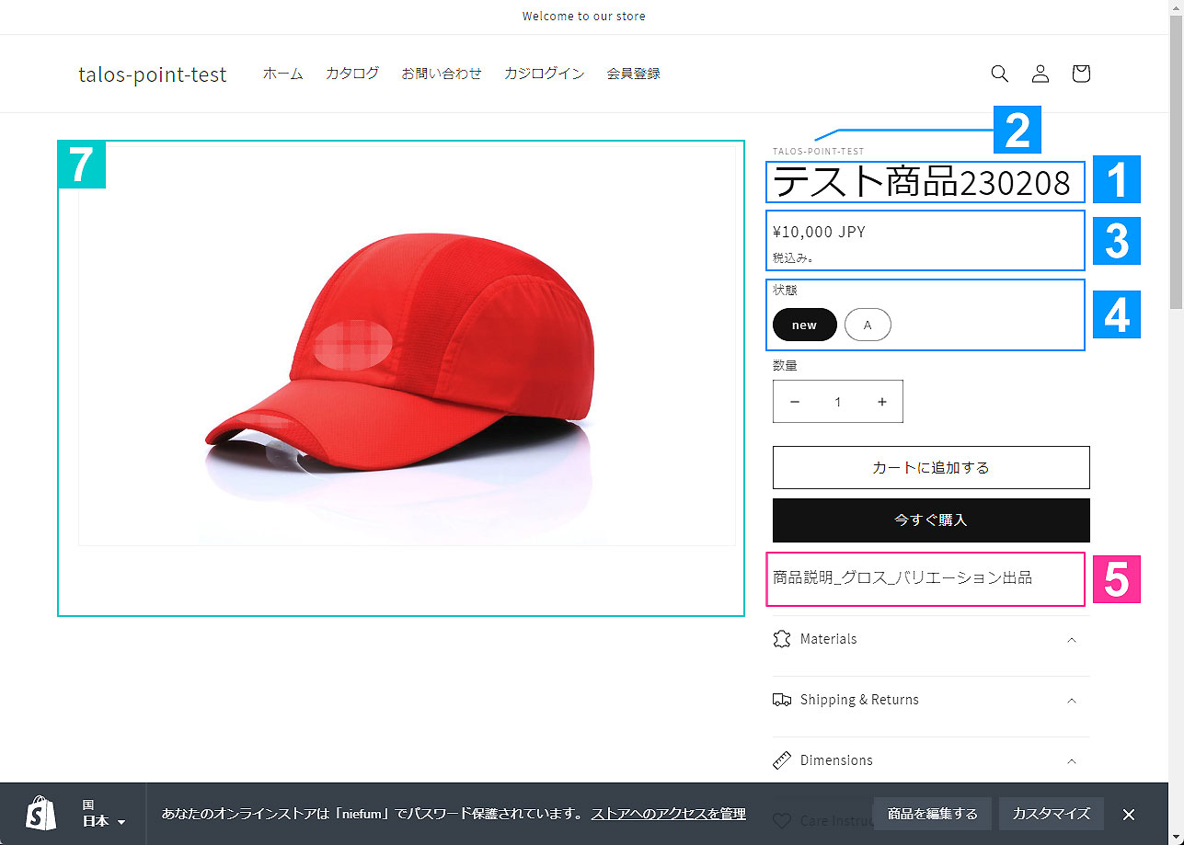The height and width of the screenshot is (845, 1184).
Task: Open the shopping cart icon
Action: pos(1081,74)
